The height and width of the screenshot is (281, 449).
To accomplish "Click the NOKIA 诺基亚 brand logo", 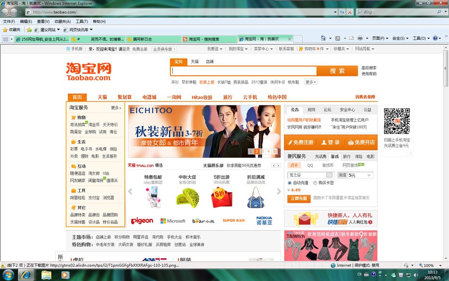I will click(264, 221).
